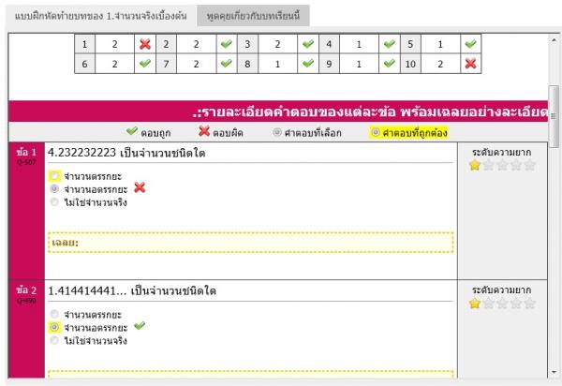Choose ไม่ใช่จำนวนจริง option in question 2
The image size is (562, 386).
point(56,340)
